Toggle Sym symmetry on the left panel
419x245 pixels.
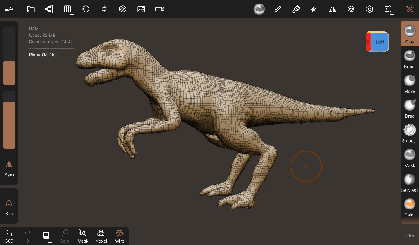(x=9, y=168)
